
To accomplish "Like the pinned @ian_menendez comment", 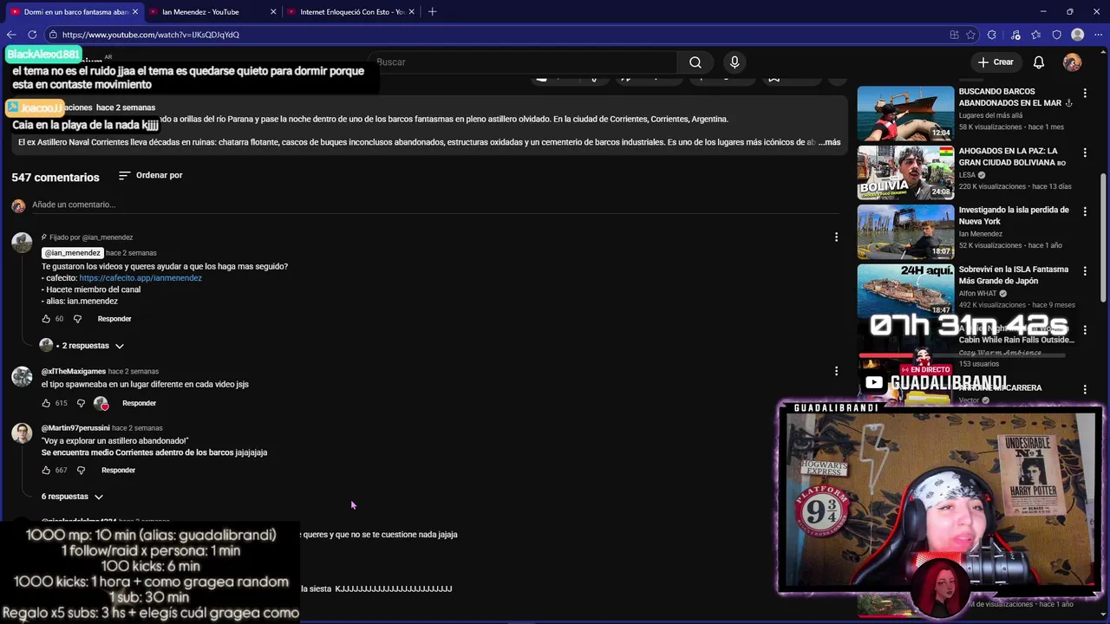I will tap(46, 319).
